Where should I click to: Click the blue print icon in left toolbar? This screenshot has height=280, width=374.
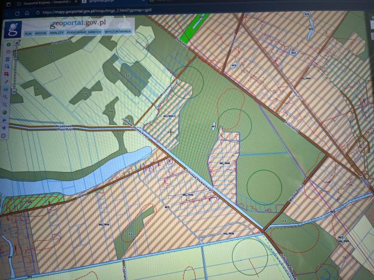[6, 89]
